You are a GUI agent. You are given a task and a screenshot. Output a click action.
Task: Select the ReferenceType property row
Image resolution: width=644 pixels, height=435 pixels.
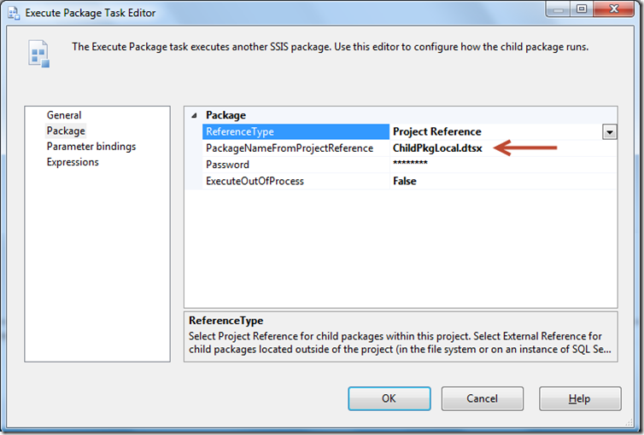(x=295, y=132)
